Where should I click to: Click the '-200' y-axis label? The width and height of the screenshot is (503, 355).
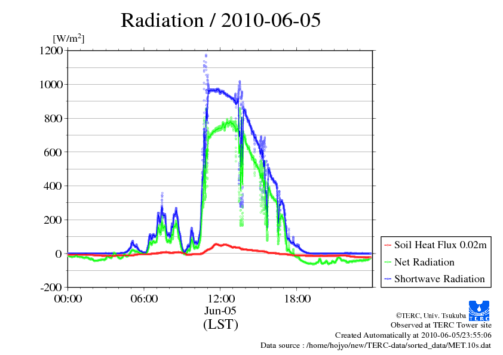pos(51,288)
